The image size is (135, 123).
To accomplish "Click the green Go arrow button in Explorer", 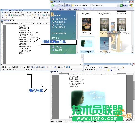I will [121, 5].
